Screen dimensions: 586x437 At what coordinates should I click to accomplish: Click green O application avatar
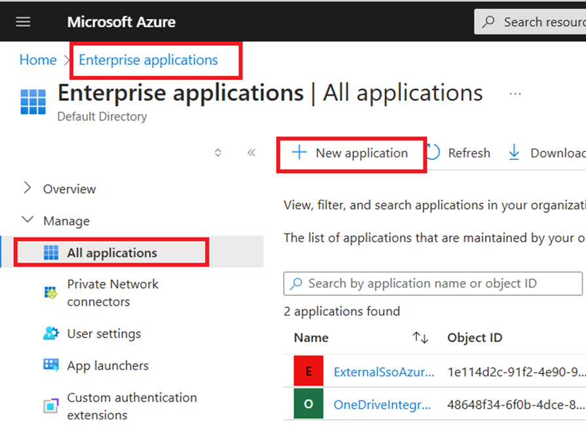point(308,404)
